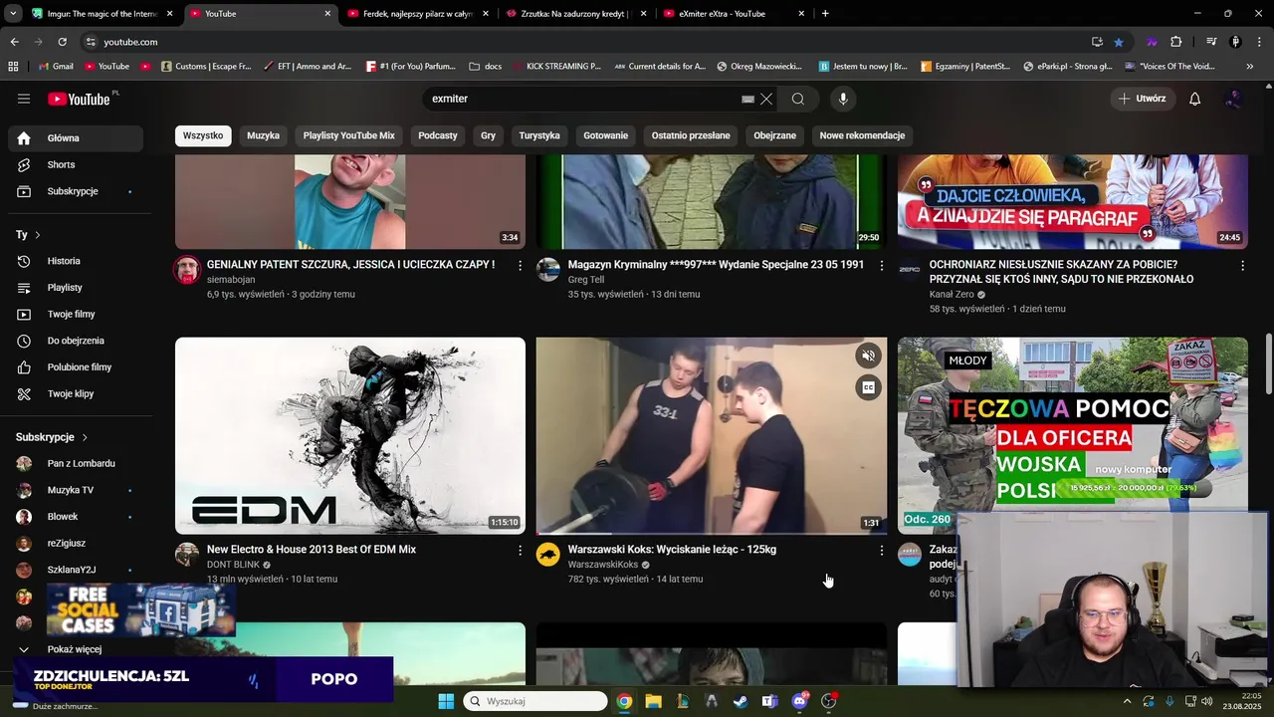Viewport: 1274px width, 717px height.
Task: Show hidden system tray icons
Action: (1128, 701)
